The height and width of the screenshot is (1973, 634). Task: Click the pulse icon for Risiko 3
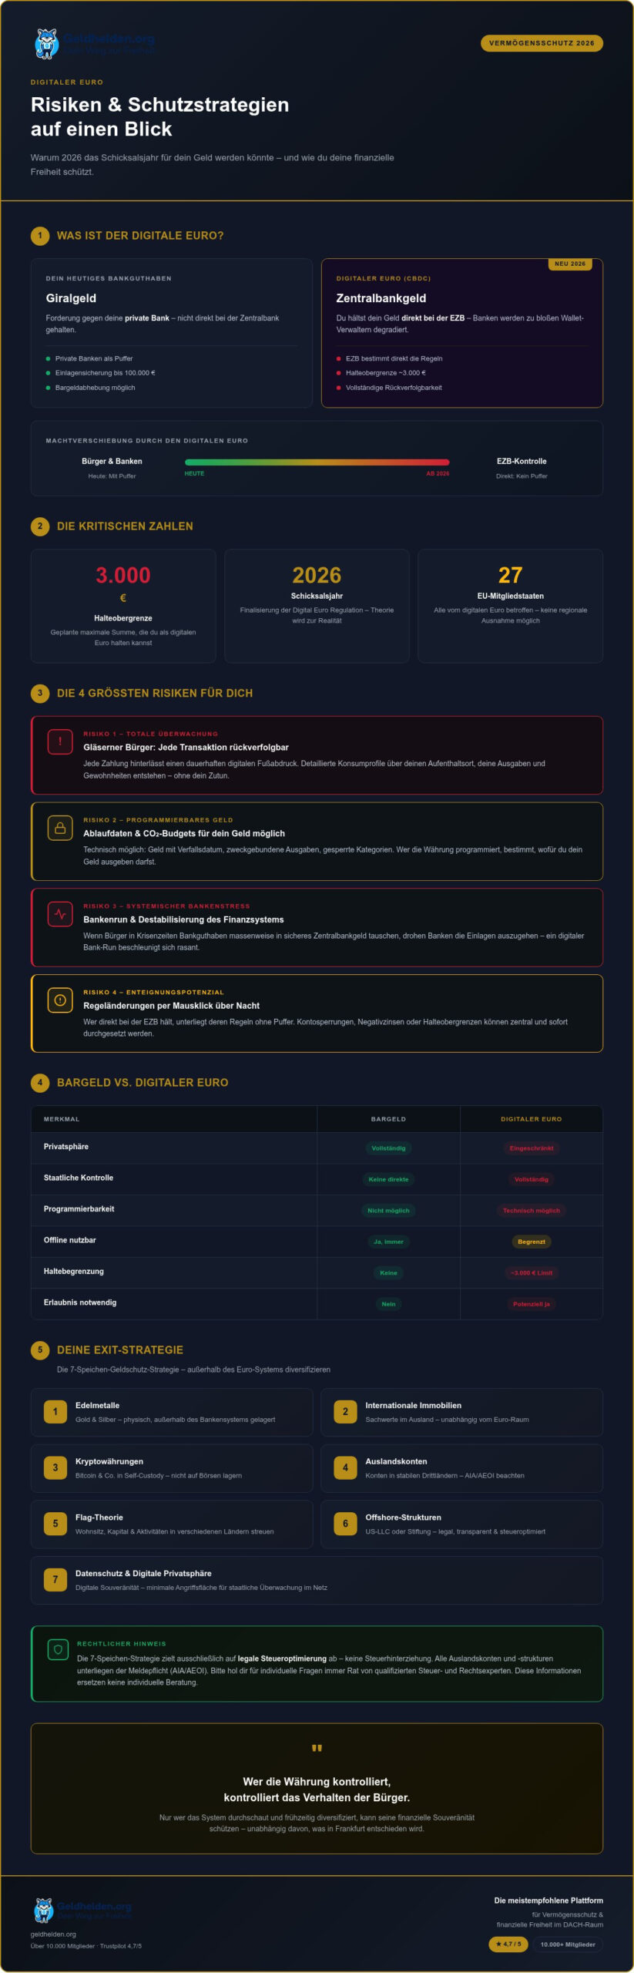coord(60,914)
